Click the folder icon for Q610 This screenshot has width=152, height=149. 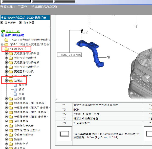(x=6, y=44)
